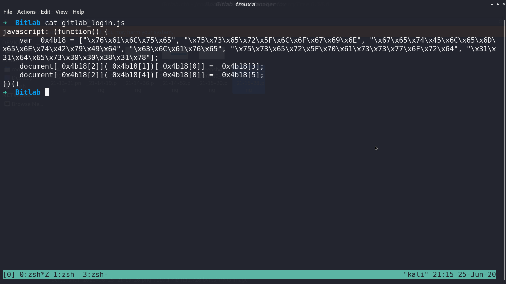This screenshot has width=506, height=284.
Task: Open the Actions menu
Action: pyautogui.click(x=26, y=12)
